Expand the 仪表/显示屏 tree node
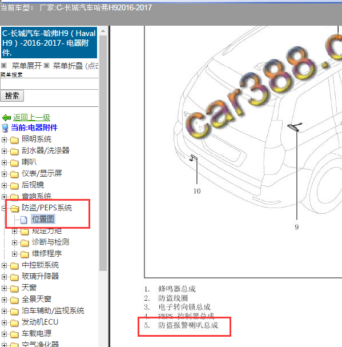 [x=4, y=174]
